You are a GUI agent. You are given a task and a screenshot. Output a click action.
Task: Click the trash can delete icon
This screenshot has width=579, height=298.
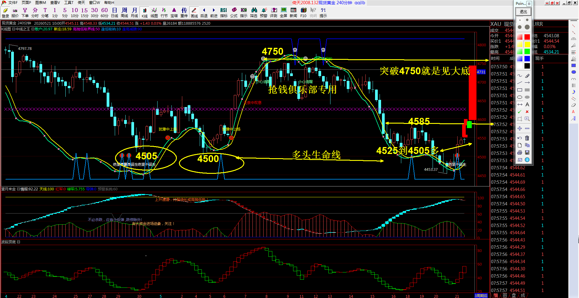(x=527, y=138)
